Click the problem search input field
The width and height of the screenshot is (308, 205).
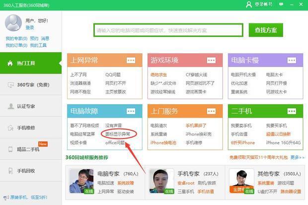(x=168, y=30)
